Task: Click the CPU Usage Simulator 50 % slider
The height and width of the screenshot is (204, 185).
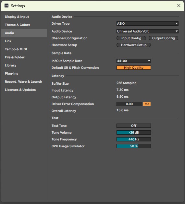Action: tap(134, 146)
